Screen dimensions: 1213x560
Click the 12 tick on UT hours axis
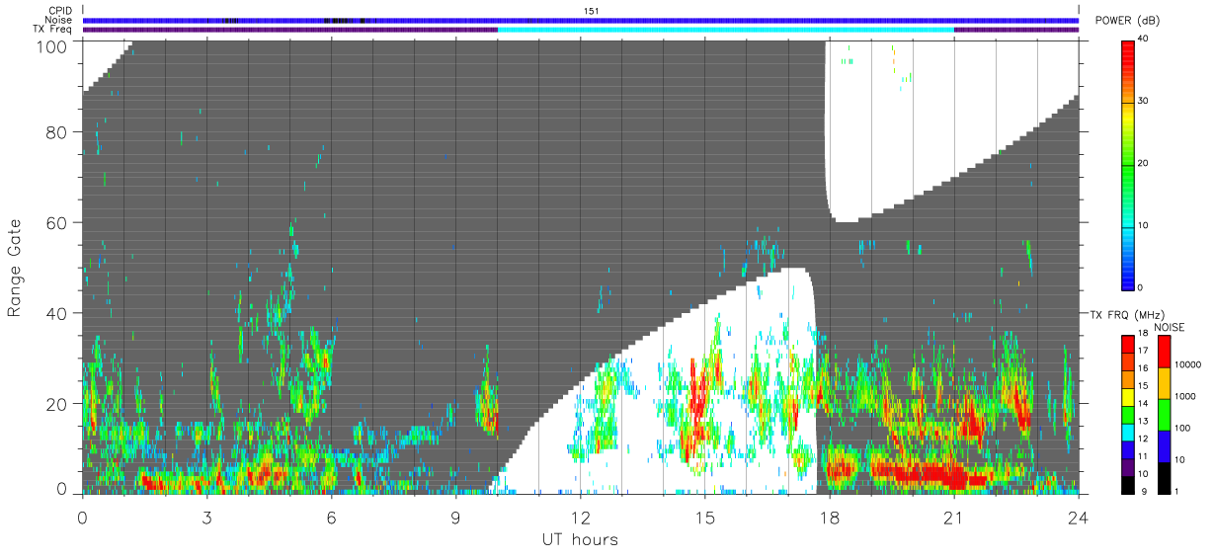(x=581, y=516)
